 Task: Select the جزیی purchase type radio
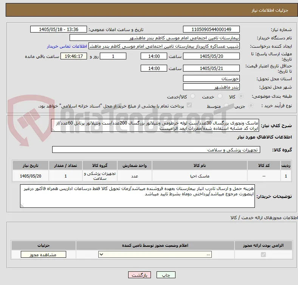tap(251, 106)
